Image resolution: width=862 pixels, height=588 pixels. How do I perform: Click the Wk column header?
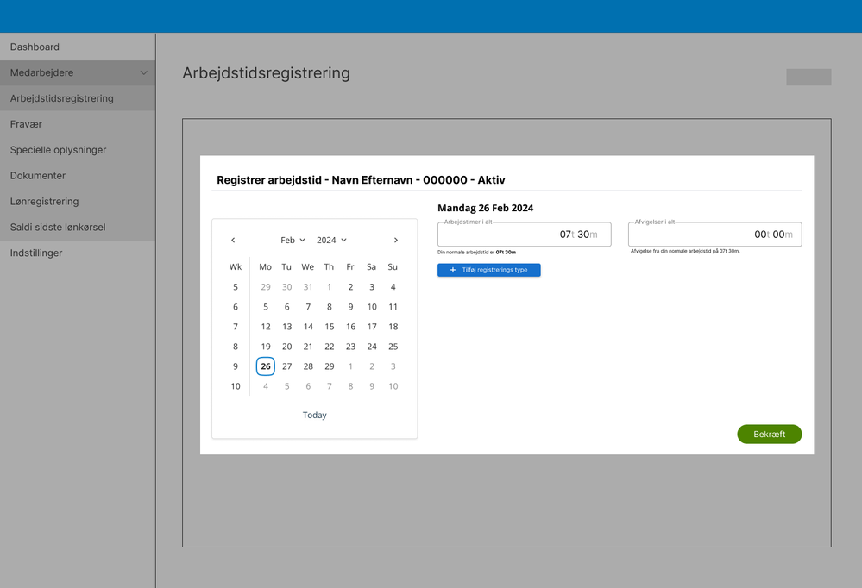tap(236, 267)
